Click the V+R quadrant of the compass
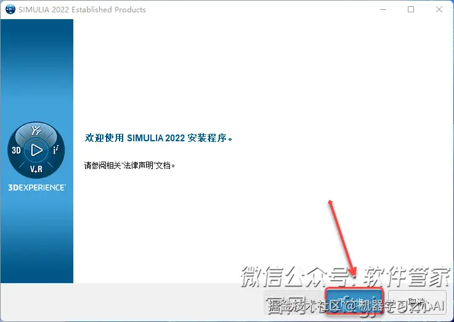The width and height of the screenshot is (454, 322). pos(36,169)
